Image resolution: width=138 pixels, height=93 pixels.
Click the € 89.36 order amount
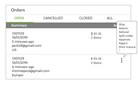click(96, 59)
